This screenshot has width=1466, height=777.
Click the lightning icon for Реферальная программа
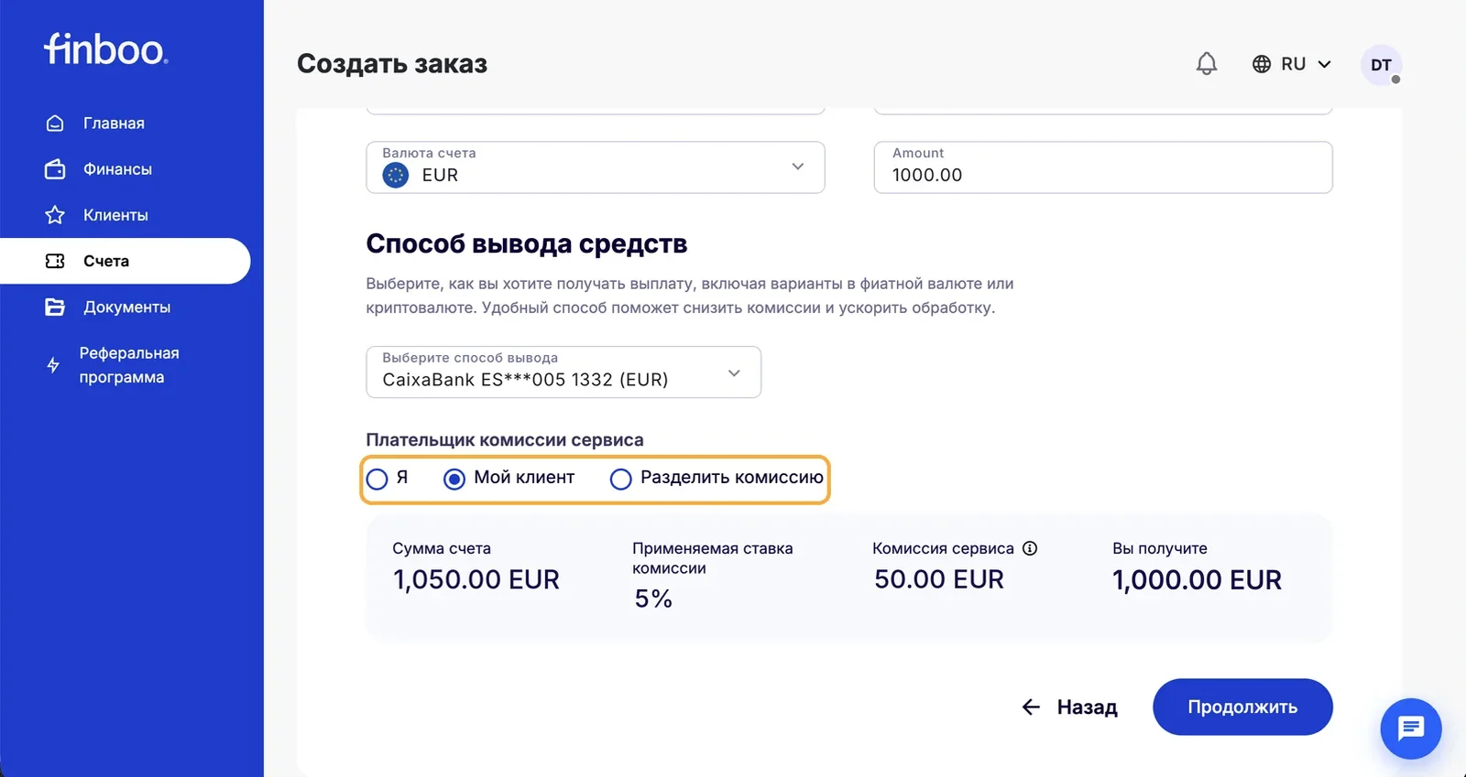coord(53,365)
